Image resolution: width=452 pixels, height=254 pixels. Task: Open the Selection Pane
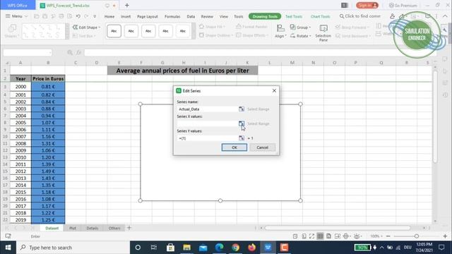(x=323, y=33)
